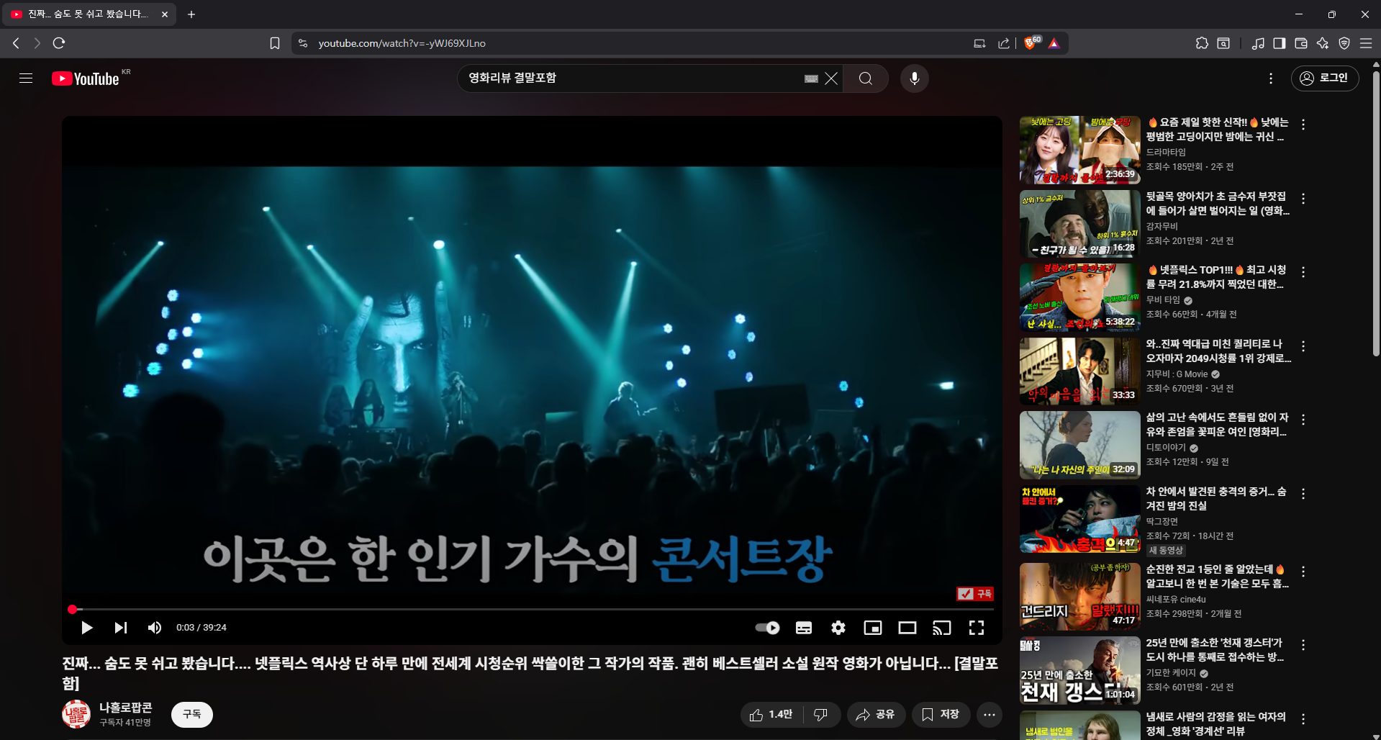
Task: Toggle subtitles/closed captions
Action: [804, 628]
